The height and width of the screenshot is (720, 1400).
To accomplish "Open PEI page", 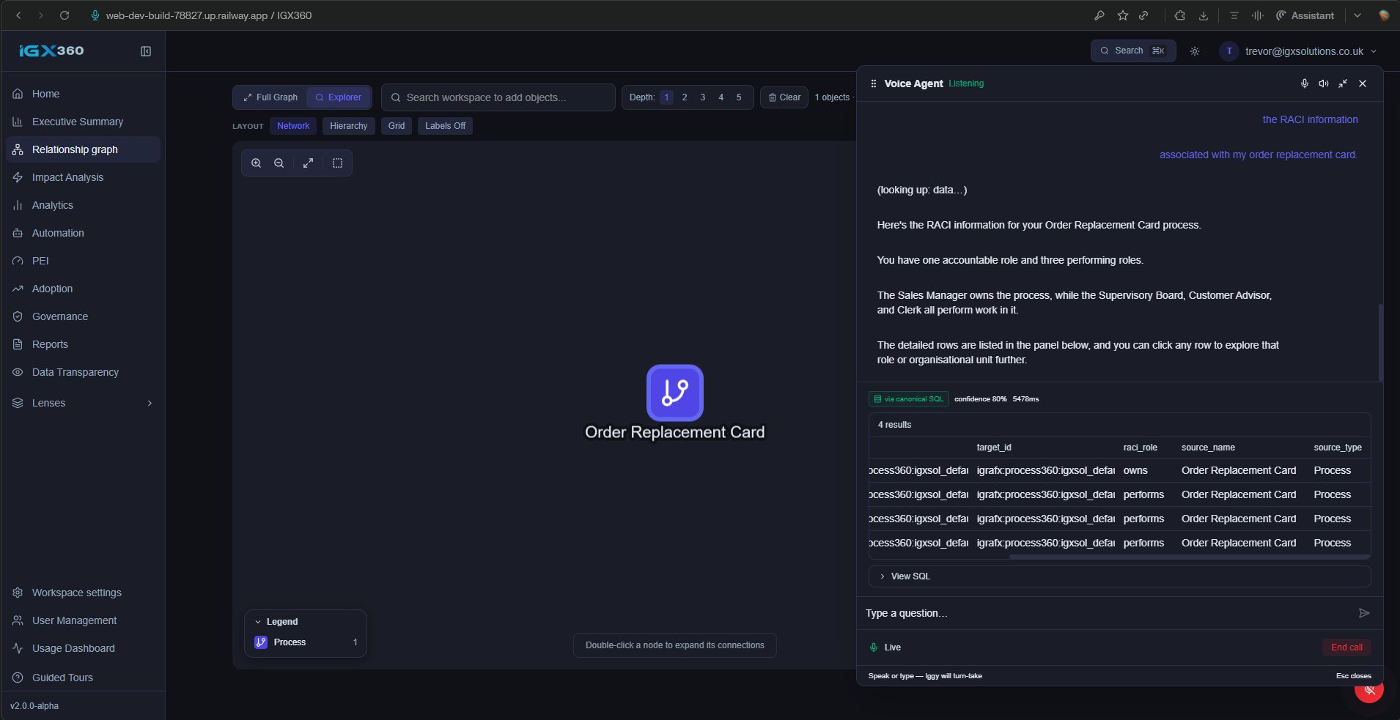I will (x=83, y=261).
